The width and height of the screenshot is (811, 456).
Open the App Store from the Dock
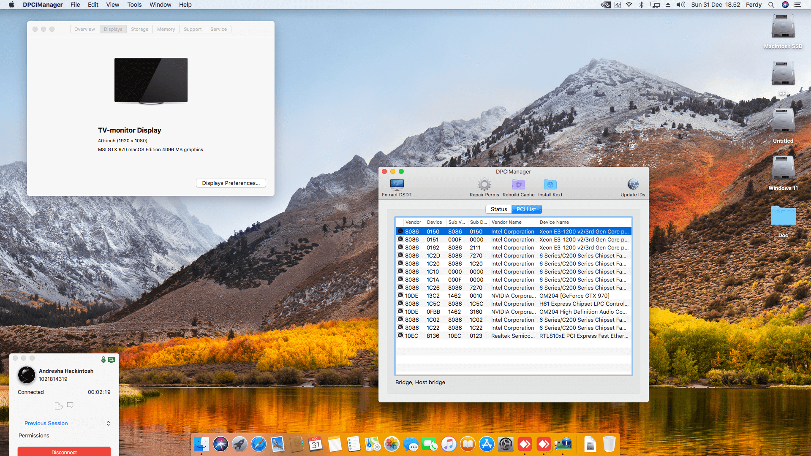point(487,444)
